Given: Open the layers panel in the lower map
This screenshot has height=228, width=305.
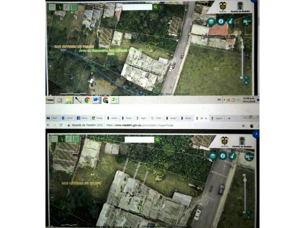Looking at the screenshot, I should coord(213,156).
